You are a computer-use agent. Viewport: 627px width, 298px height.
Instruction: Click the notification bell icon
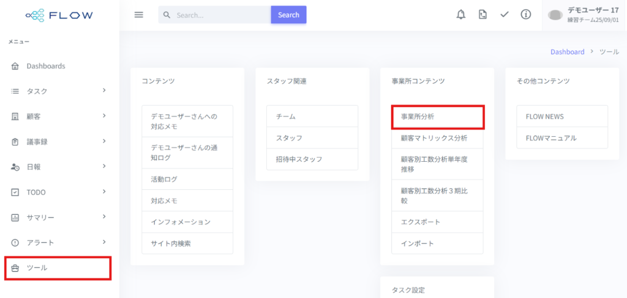[x=461, y=15]
